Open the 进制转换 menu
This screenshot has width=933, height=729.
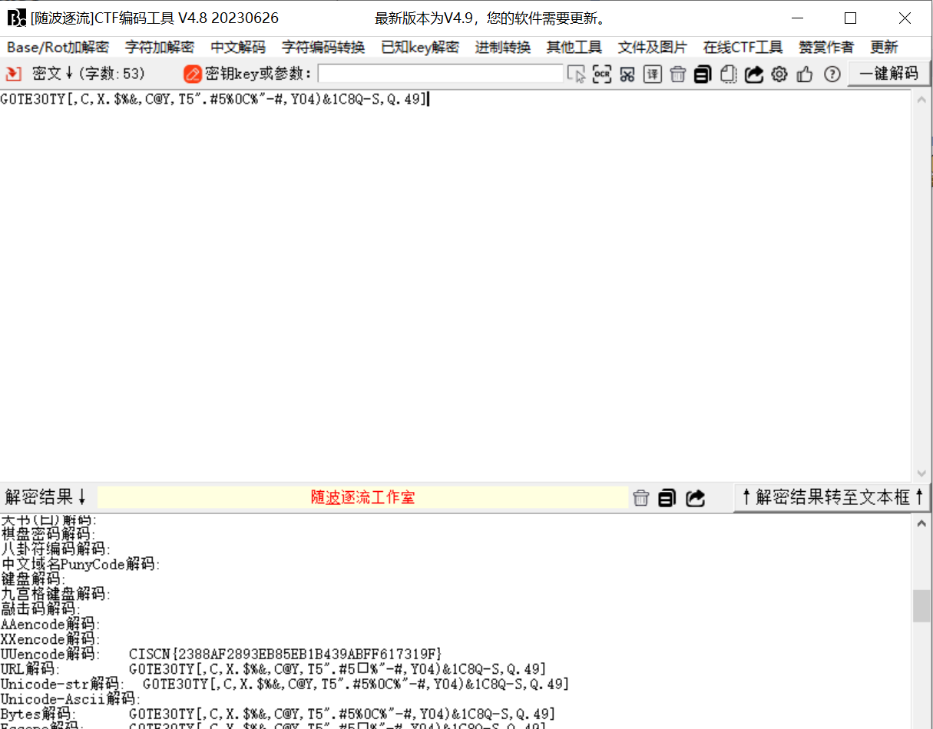pyautogui.click(x=503, y=47)
